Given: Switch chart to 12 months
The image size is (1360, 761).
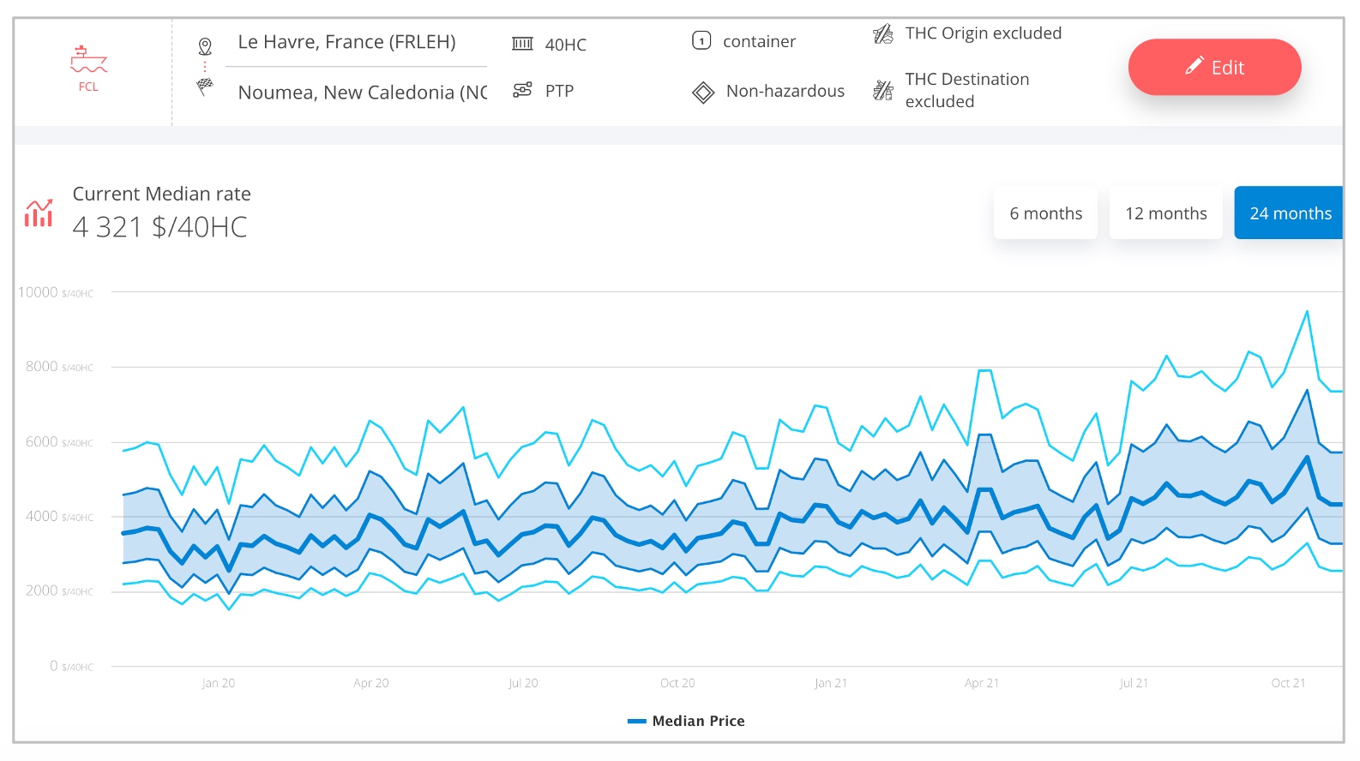Looking at the screenshot, I should click(x=1165, y=213).
